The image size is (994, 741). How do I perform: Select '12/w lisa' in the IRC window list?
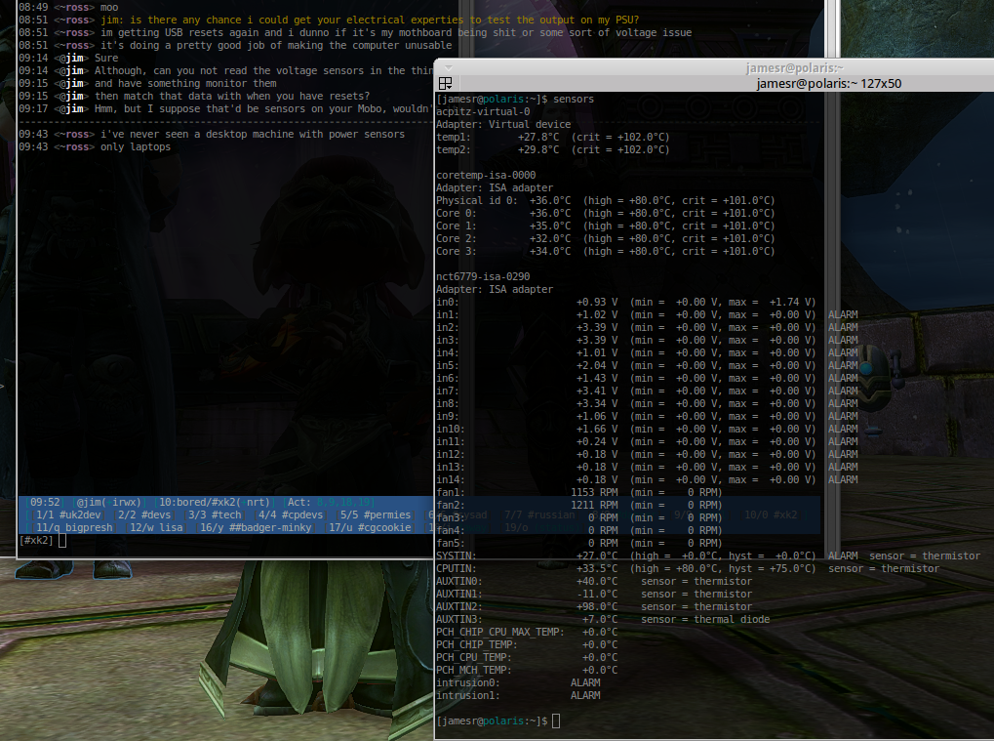pos(156,527)
